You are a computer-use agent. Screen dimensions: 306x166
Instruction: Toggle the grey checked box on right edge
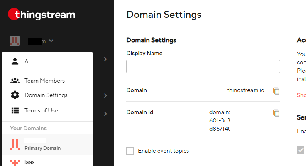pyautogui.click(x=301, y=150)
